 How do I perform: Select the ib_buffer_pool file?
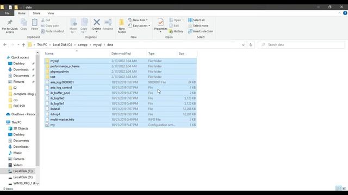121,93
